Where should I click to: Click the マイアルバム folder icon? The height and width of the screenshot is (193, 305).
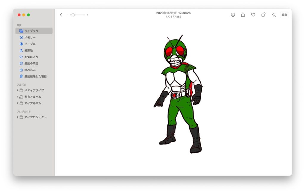tap(21, 103)
